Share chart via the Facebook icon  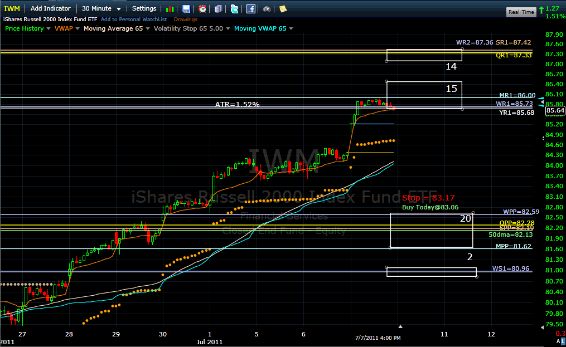click(x=251, y=9)
